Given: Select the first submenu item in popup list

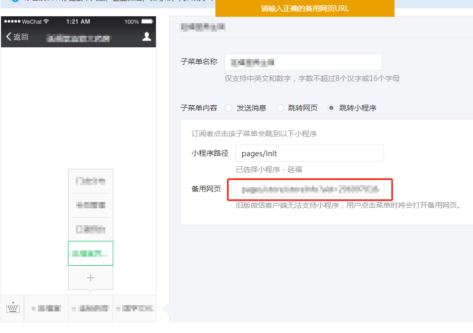Looking at the screenshot, I should pyautogui.click(x=91, y=181).
